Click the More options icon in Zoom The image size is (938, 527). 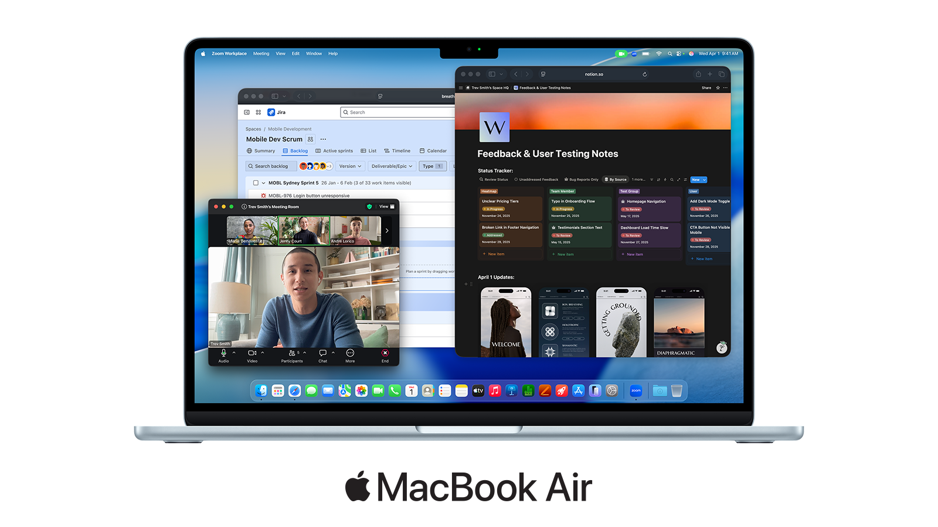350,353
